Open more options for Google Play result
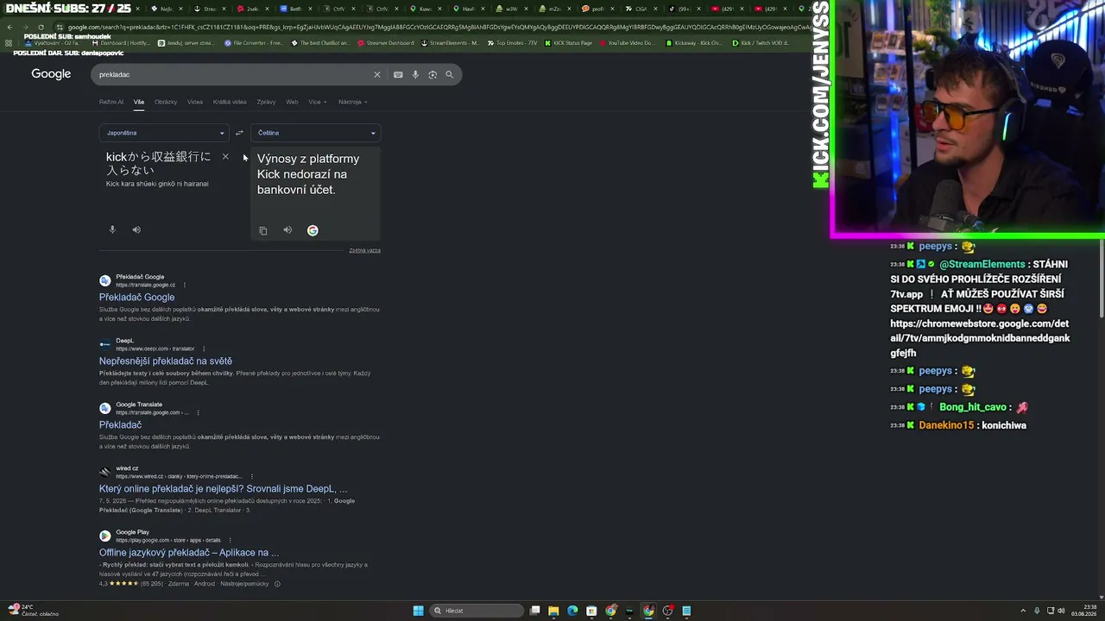This screenshot has width=1105, height=621. [230, 540]
